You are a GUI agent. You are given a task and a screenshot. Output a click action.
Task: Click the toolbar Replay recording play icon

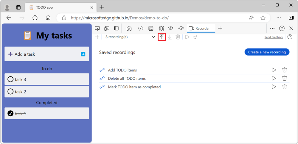pos(187,37)
